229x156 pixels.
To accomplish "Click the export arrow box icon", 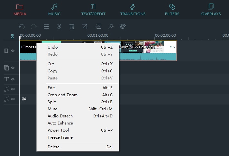I will click(x=98, y=27).
